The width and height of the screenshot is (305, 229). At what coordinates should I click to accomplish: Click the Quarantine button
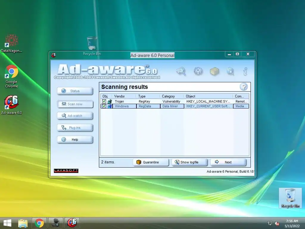point(151,162)
